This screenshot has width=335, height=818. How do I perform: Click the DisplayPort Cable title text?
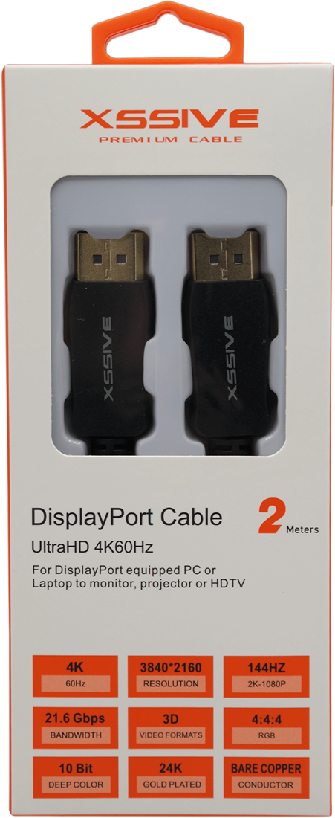point(126,518)
